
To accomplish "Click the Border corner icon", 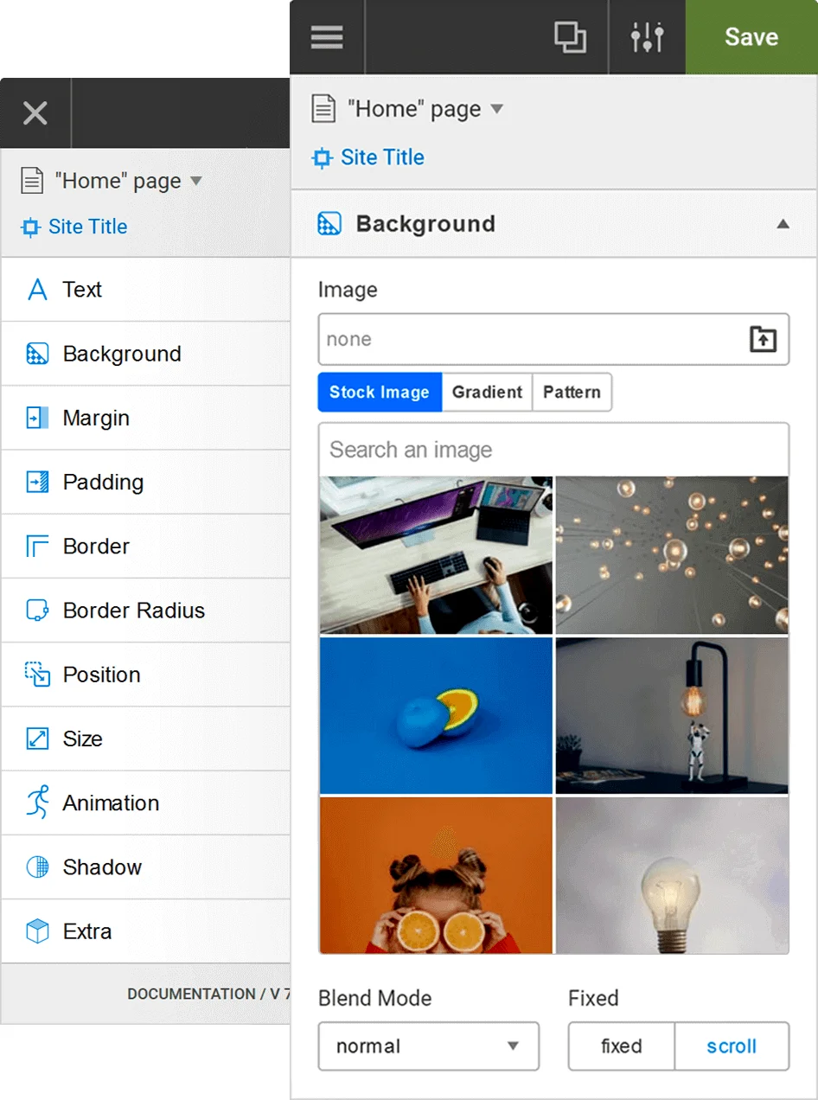I will pyautogui.click(x=37, y=547).
